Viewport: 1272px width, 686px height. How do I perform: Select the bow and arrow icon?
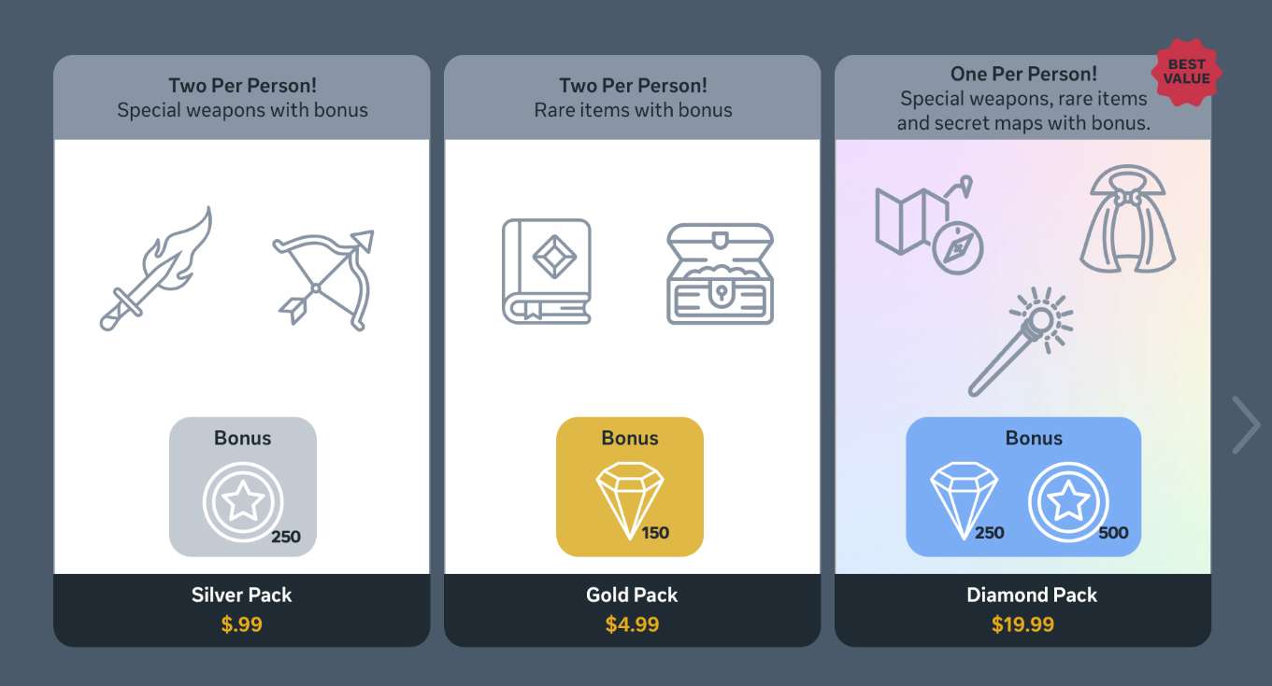pos(323,279)
